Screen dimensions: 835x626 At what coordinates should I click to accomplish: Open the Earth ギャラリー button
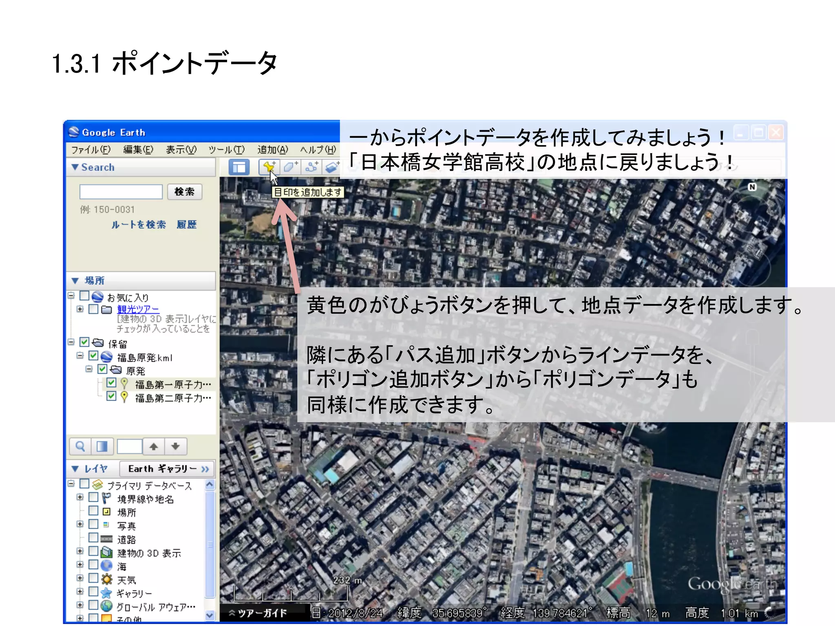pos(167,469)
